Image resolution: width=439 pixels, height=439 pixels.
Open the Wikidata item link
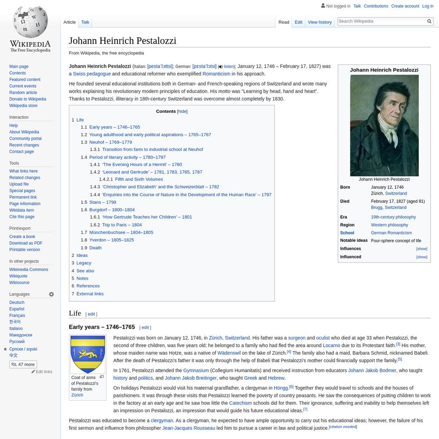[x=22, y=210]
